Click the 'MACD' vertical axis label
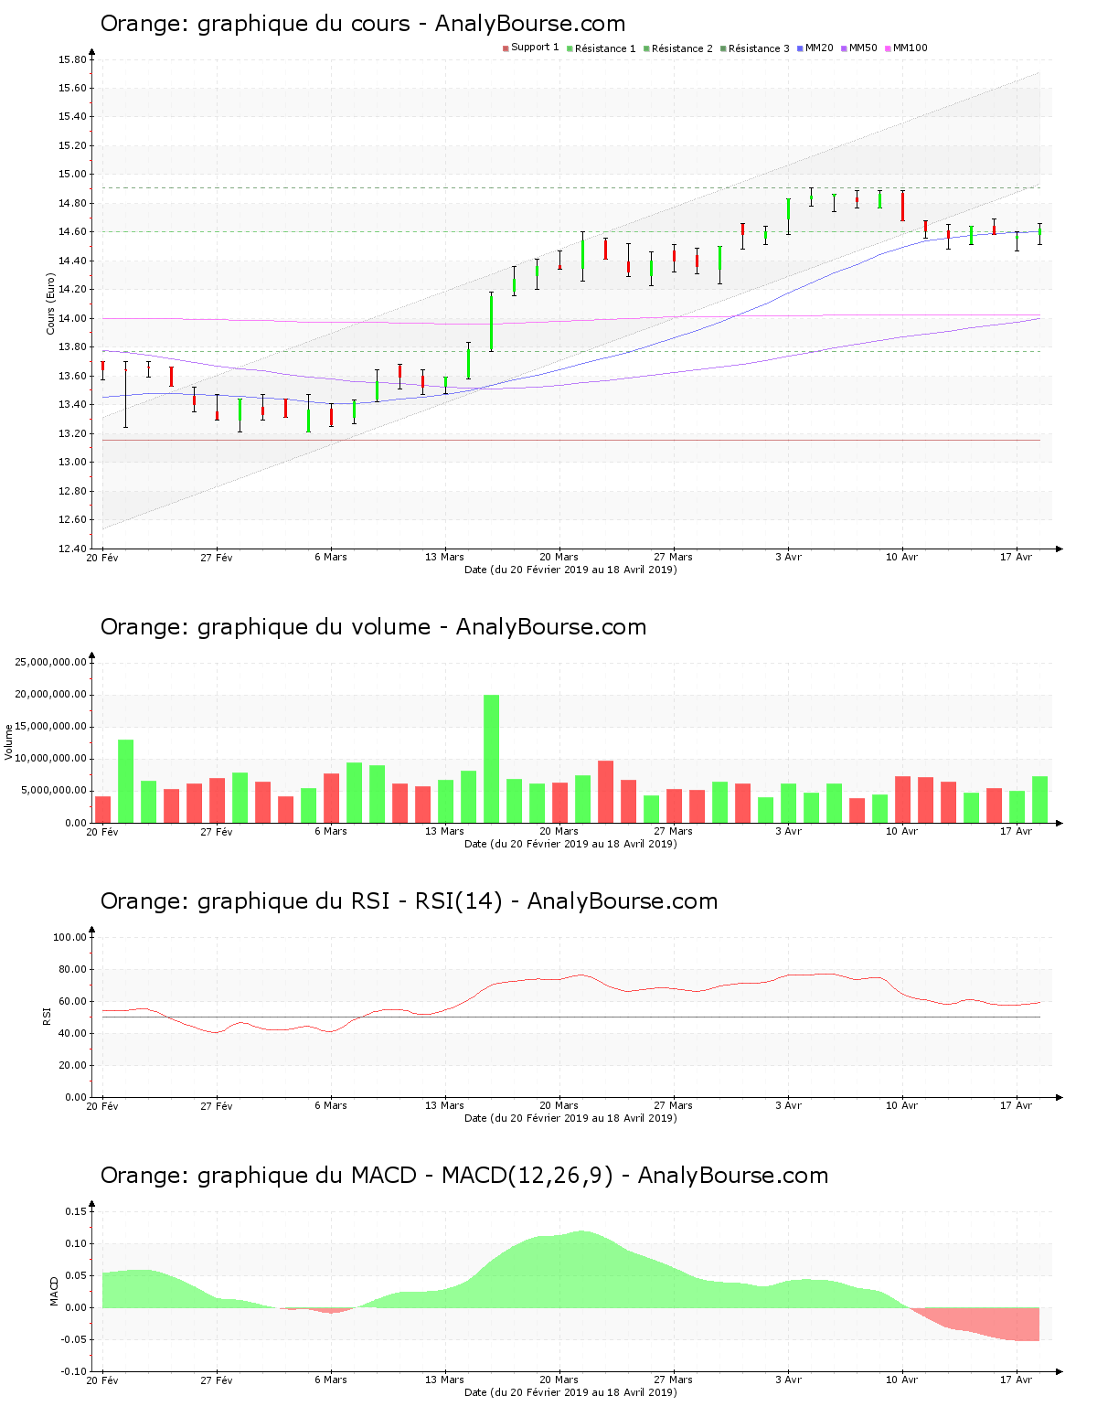This screenshot has width=1097, height=1417. [54, 1290]
